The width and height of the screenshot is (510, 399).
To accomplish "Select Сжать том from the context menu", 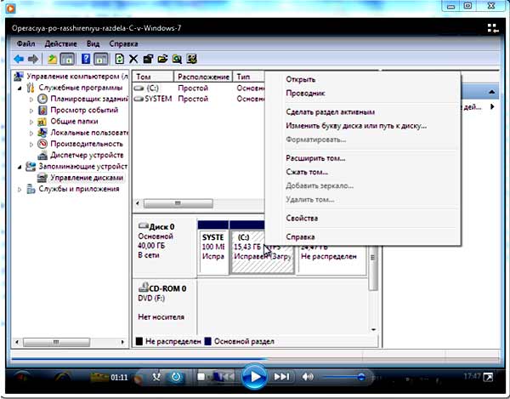I will pos(308,172).
